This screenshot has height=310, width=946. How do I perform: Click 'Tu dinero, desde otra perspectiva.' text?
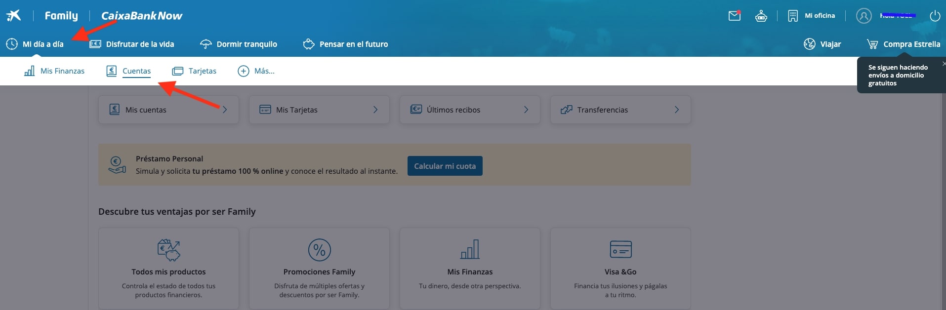click(x=470, y=286)
